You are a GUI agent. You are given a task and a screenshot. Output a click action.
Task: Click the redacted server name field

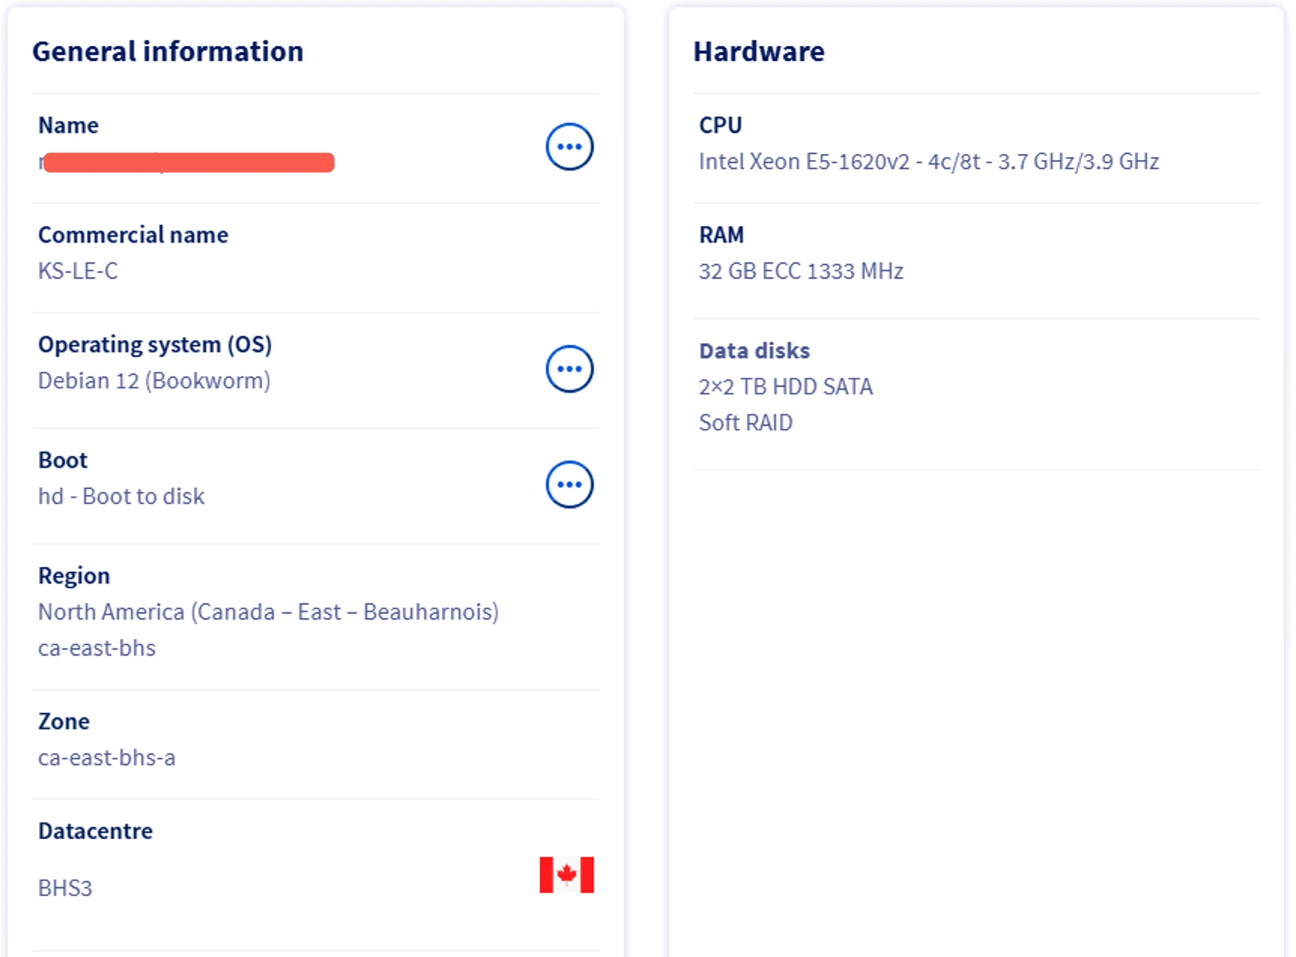186,162
